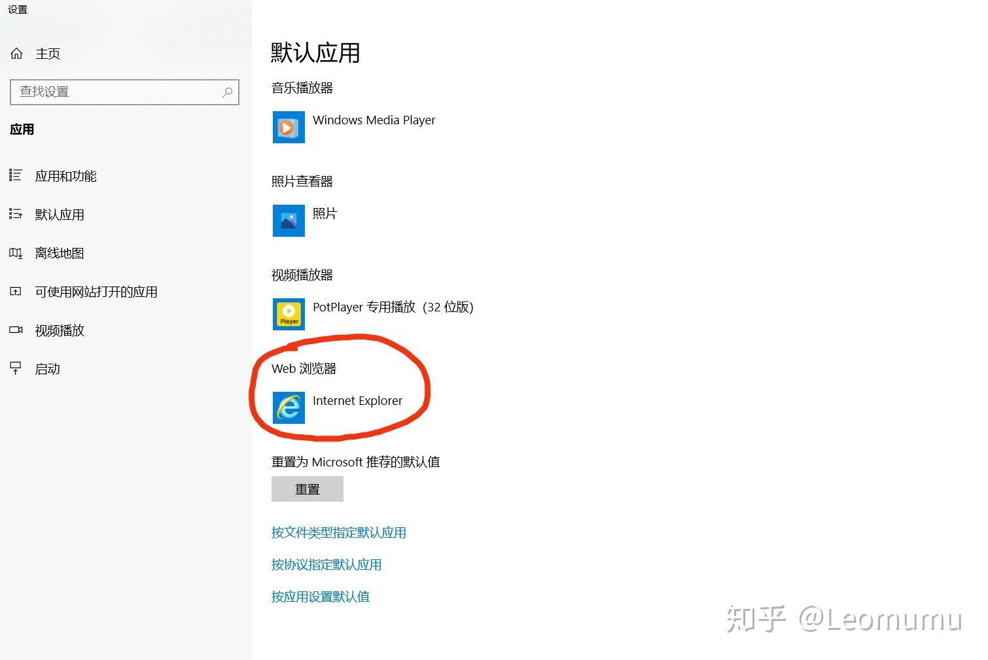This screenshot has height=660, width=988.
Task: Open 应用和功能 page
Action: [x=65, y=176]
